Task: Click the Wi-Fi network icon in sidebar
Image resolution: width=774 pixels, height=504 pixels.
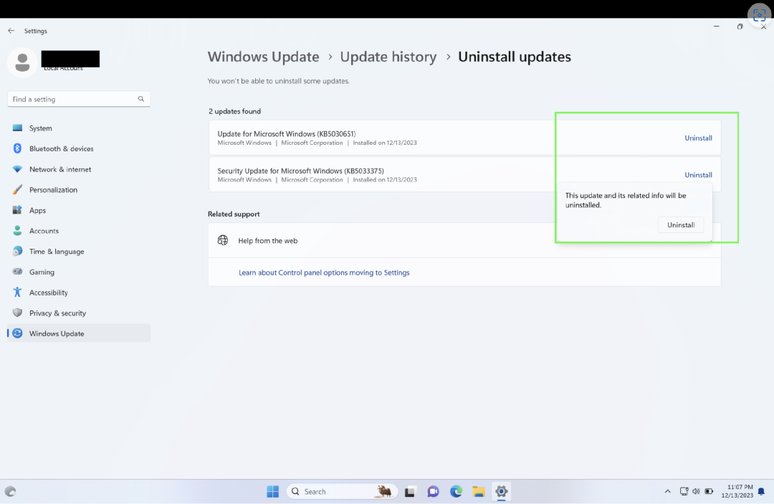Action: (x=17, y=168)
